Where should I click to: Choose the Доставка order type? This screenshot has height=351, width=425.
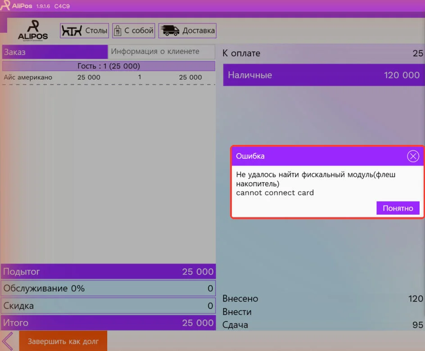pos(187,31)
